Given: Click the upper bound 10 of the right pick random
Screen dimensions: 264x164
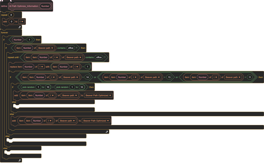Looking at the screenshot, I should coord(82,87).
